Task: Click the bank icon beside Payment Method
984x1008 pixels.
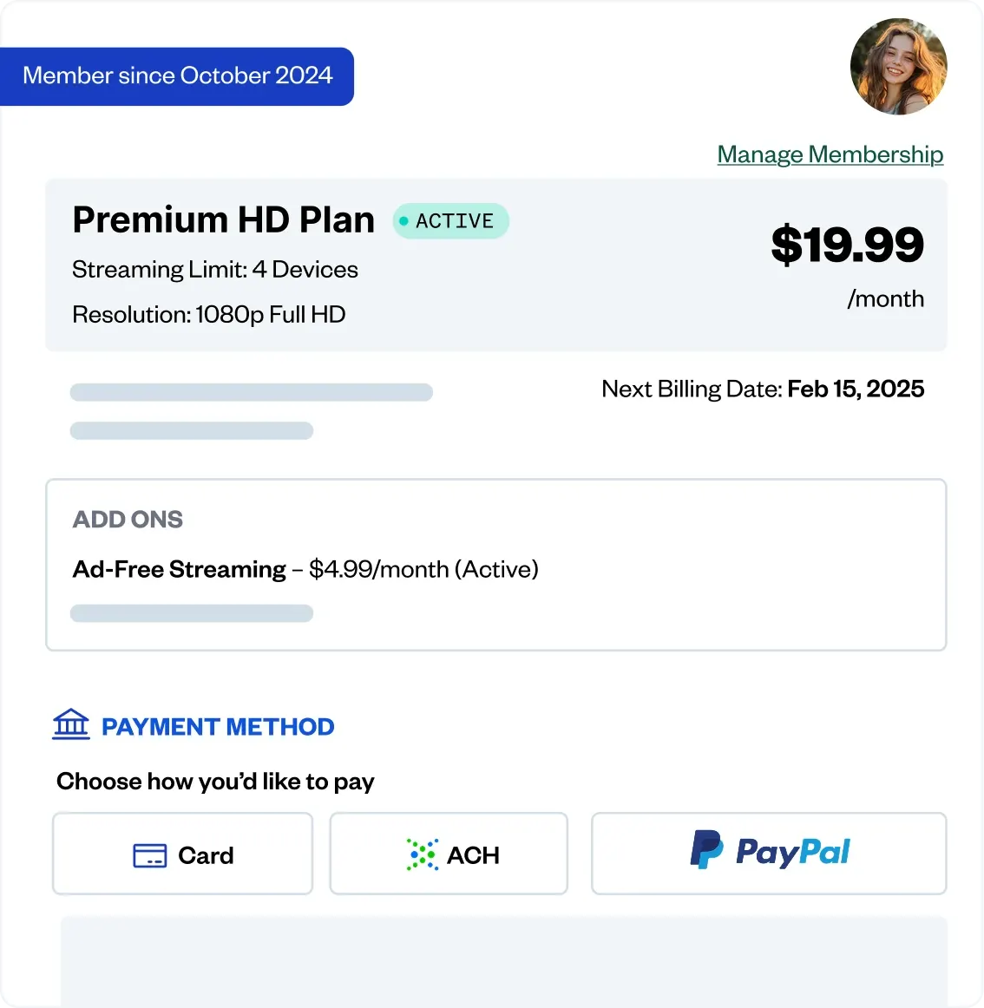Action: click(x=71, y=724)
